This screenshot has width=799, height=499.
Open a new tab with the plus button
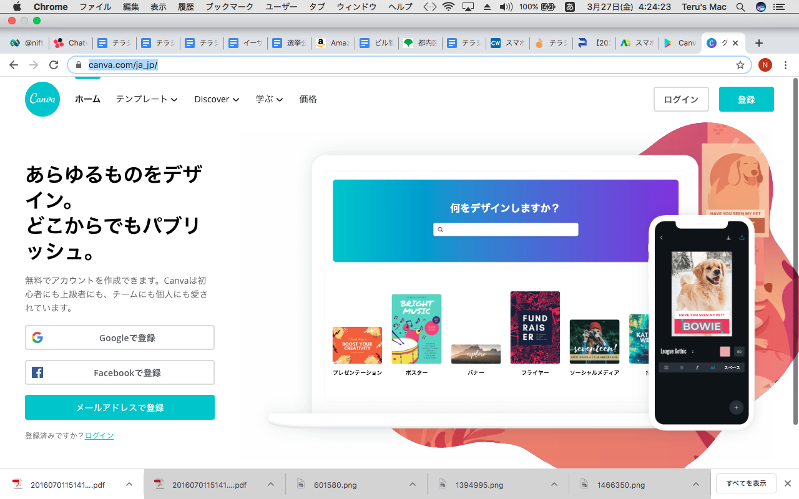pos(759,43)
